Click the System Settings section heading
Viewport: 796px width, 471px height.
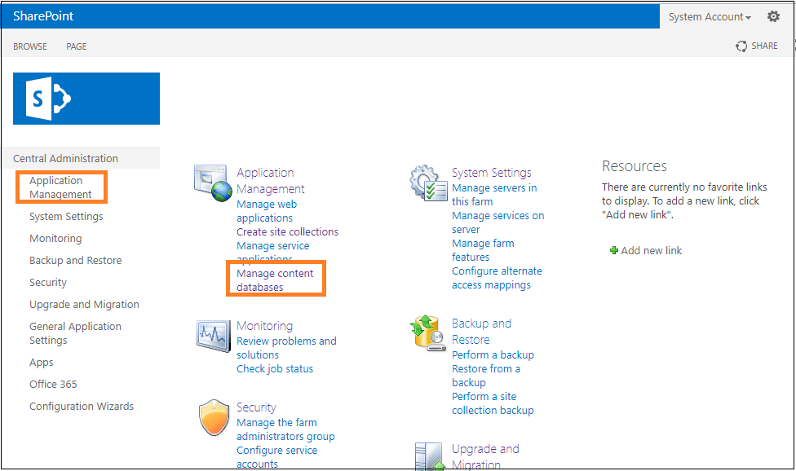(x=492, y=173)
